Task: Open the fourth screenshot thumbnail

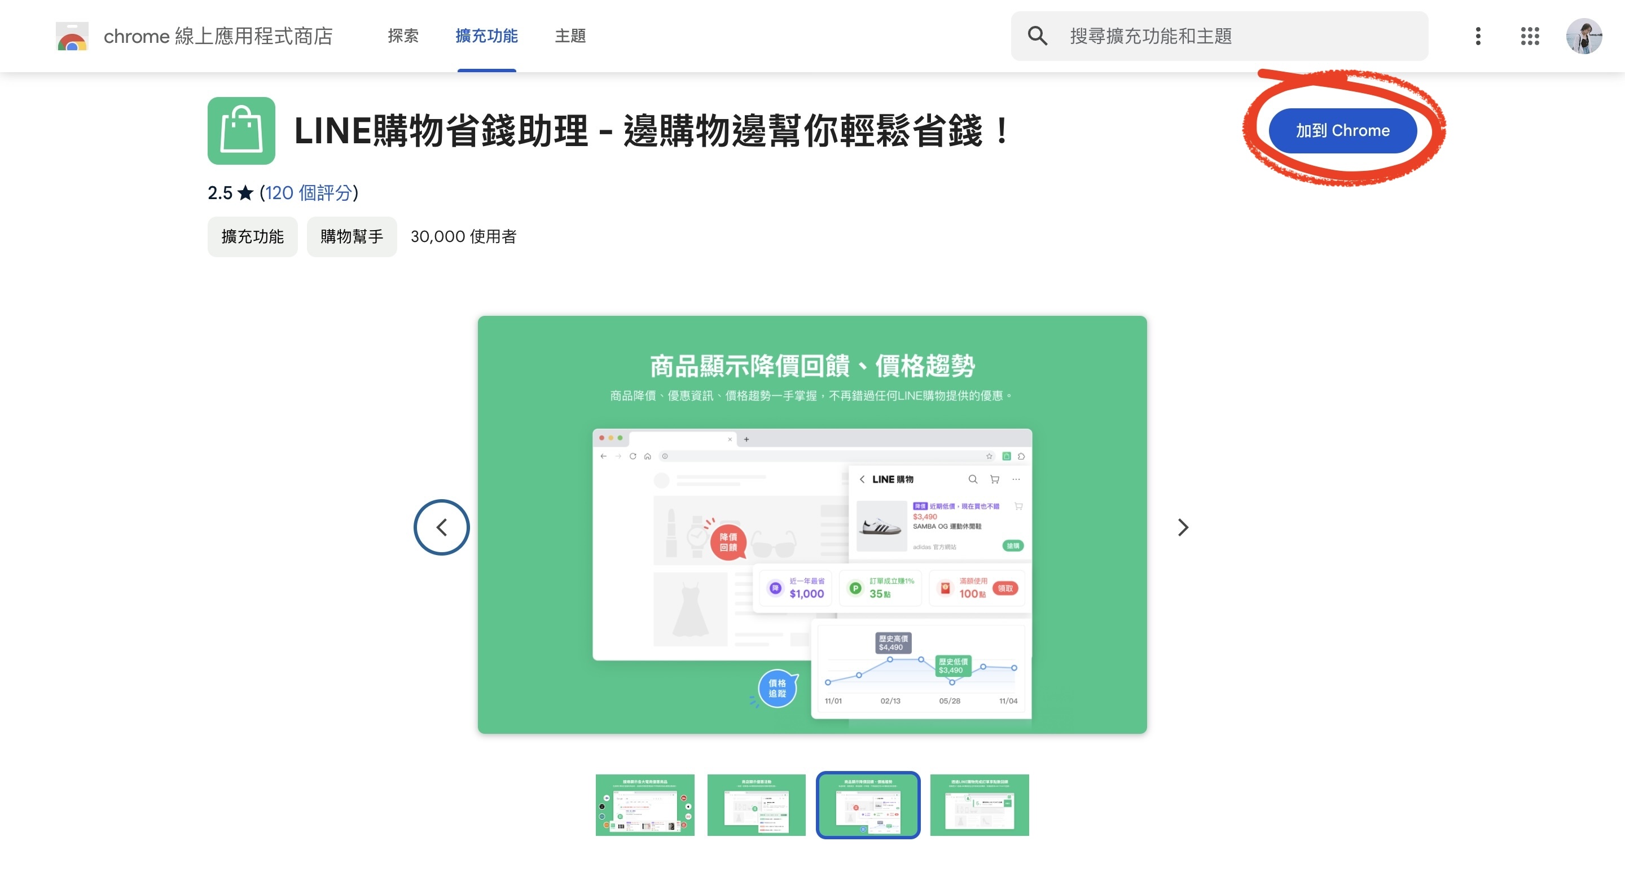Action: click(x=979, y=805)
